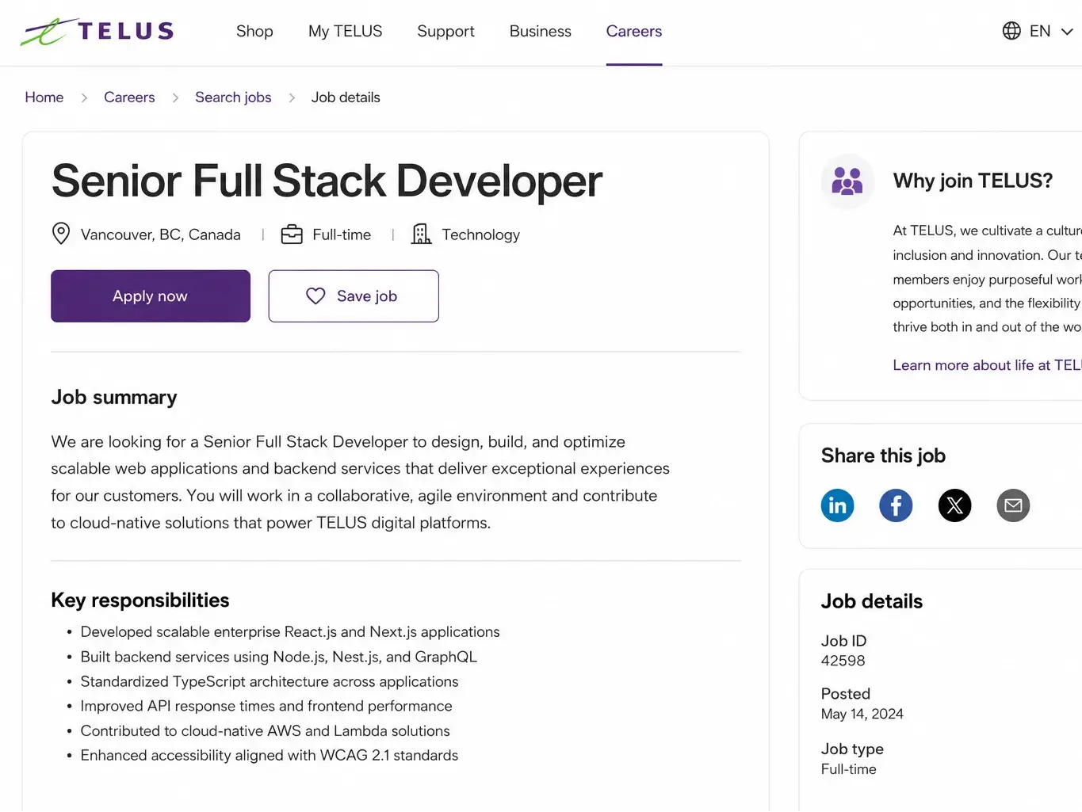Return to Search jobs breadcrumb
The height and width of the screenshot is (812, 1082).
tap(233, 97)
